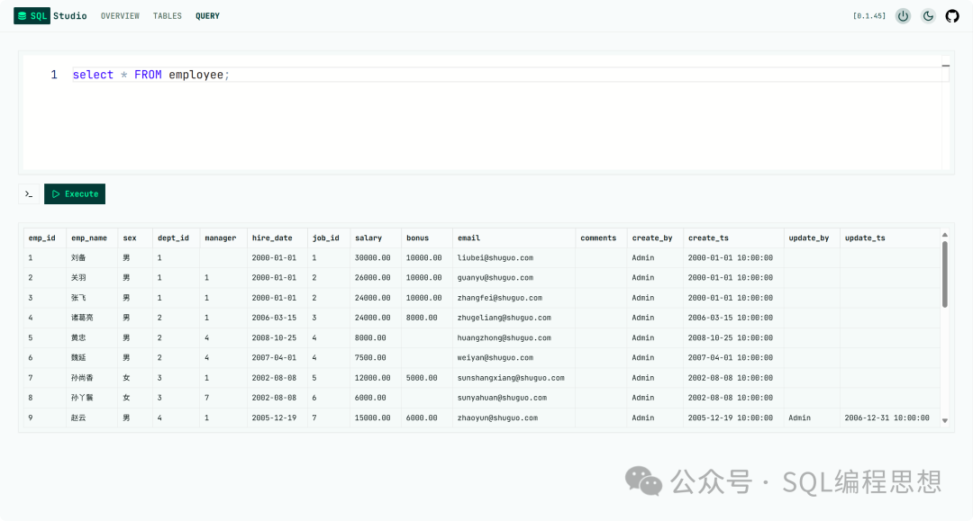973x521 pixels.
Task: Run the query with Execute button
Action: [x=75, y=193]
